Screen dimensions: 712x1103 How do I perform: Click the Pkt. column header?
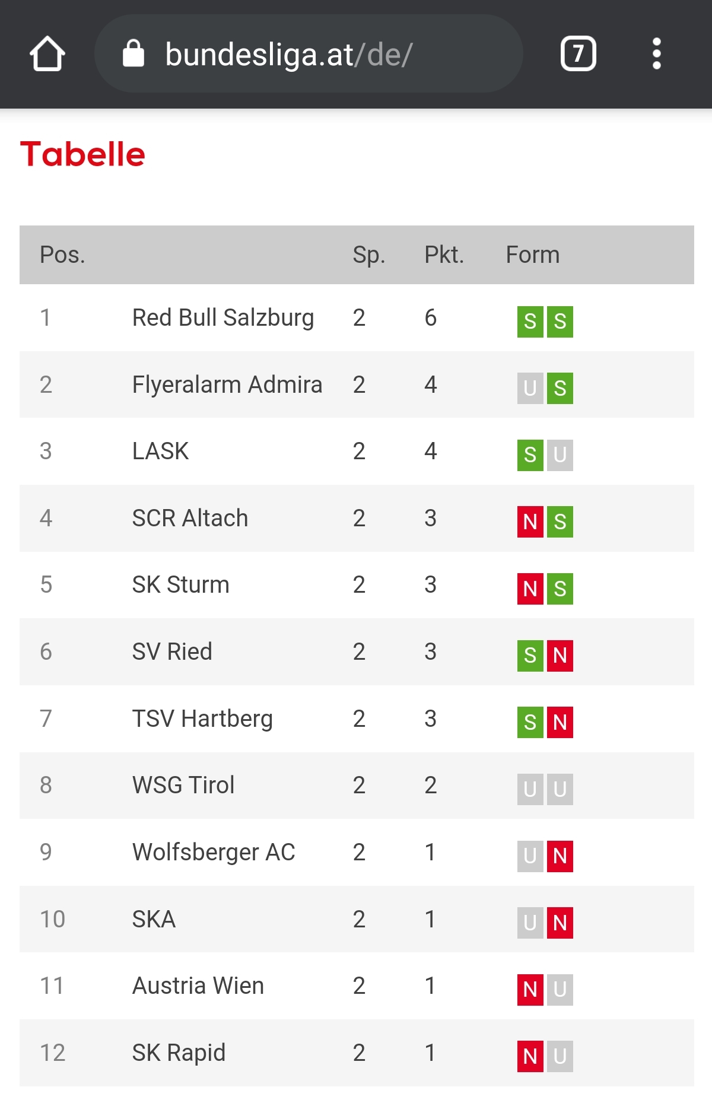(444, 255)
